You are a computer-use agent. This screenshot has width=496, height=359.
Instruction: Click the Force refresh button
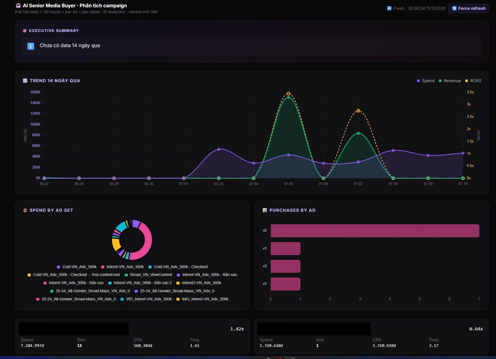(x=468, y=9)
